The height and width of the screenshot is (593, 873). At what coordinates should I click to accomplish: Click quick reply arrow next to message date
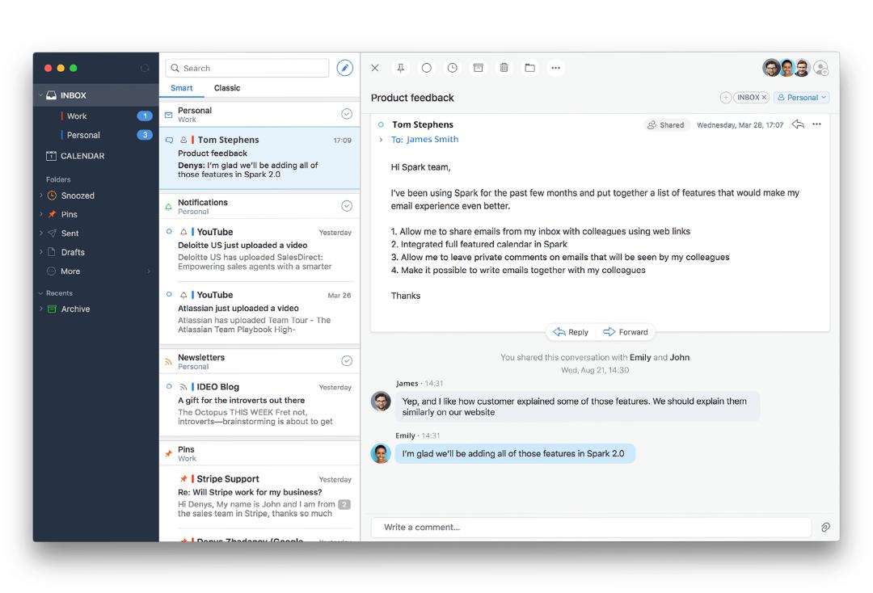[x=798, y=124]
